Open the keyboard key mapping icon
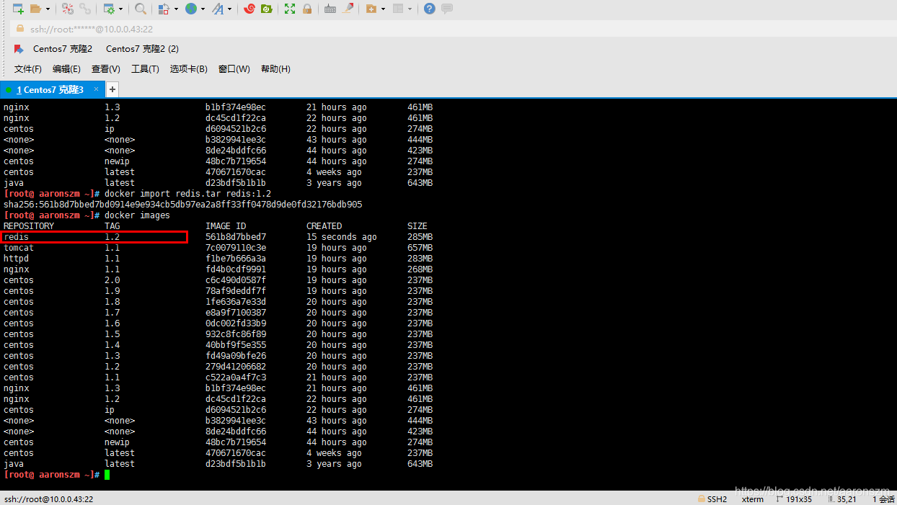897x505 pixels. pos(330,9)
